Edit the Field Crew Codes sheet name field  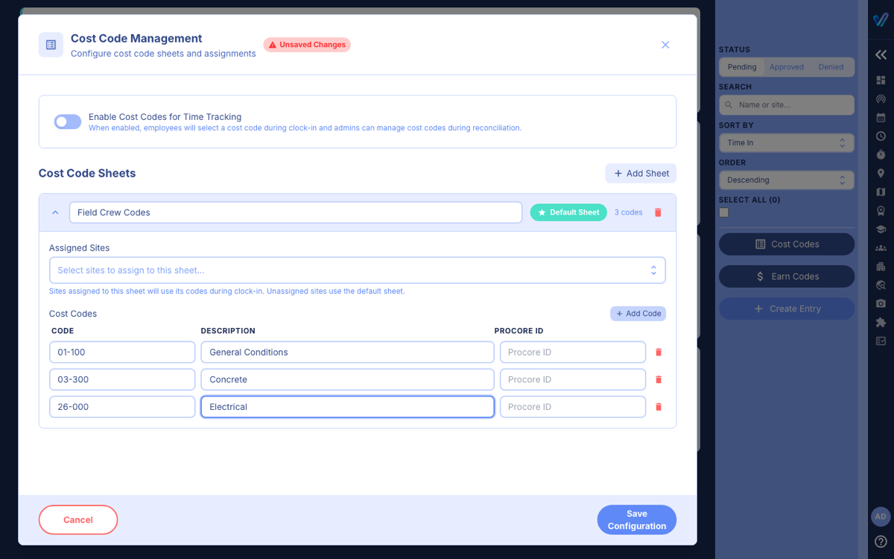(x=296, y=212)
